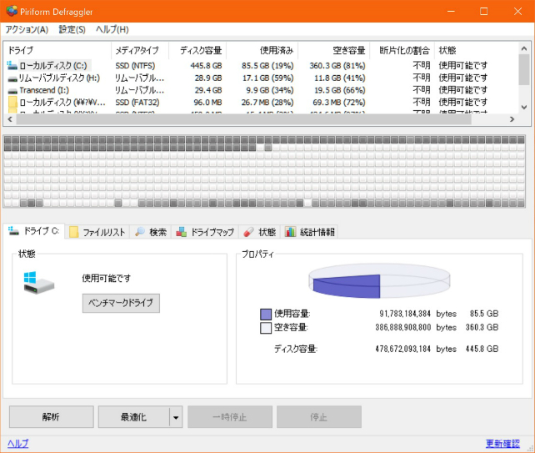Click the 85.5 GB (19%) used cell
The image size is (535, 453).
267,66
